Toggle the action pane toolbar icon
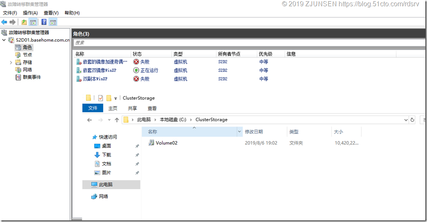 click(x=53, y=22)
